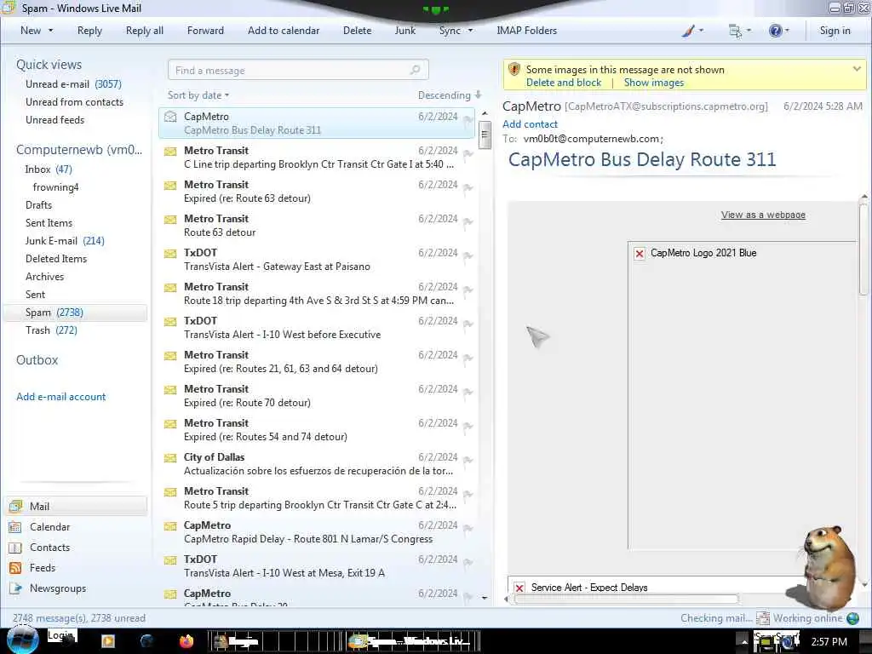Flag the Expired Routes 54 and 74 detour message
872x654 pixels.
point(468,426)
